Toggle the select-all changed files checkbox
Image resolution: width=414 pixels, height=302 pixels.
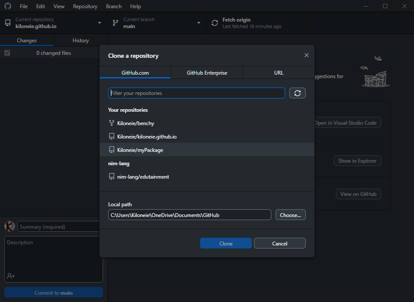click(x=7, y=53)
